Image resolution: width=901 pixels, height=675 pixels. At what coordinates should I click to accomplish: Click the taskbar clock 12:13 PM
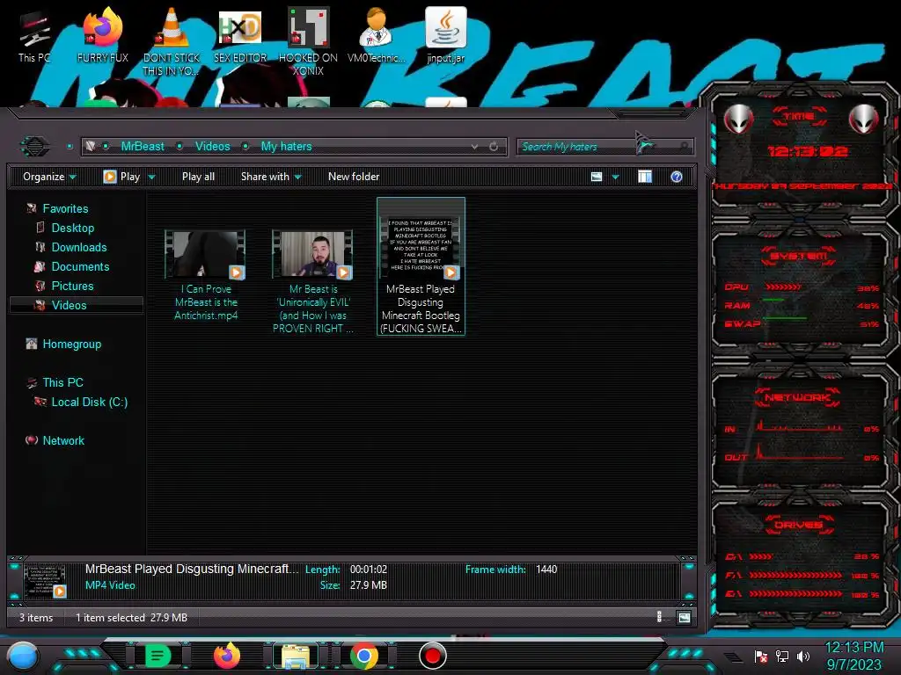(853, 648)
